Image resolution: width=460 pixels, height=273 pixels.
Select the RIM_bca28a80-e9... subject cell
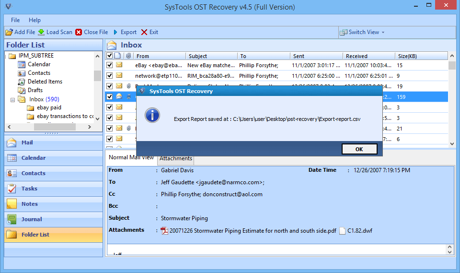211,76
